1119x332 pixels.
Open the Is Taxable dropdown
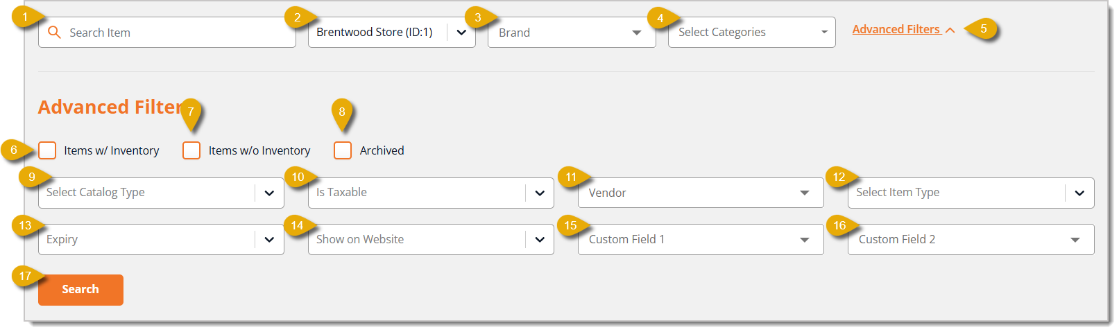click(x=431, y=193)
